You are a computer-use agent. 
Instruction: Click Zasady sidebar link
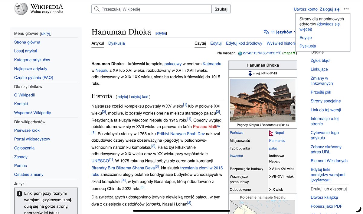tap(21, 157)
